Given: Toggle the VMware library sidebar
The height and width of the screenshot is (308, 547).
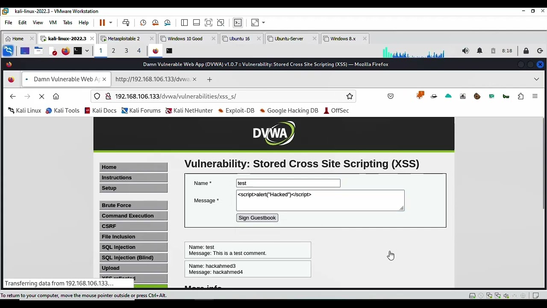Looking at the screenshot, I should point(184,23).
